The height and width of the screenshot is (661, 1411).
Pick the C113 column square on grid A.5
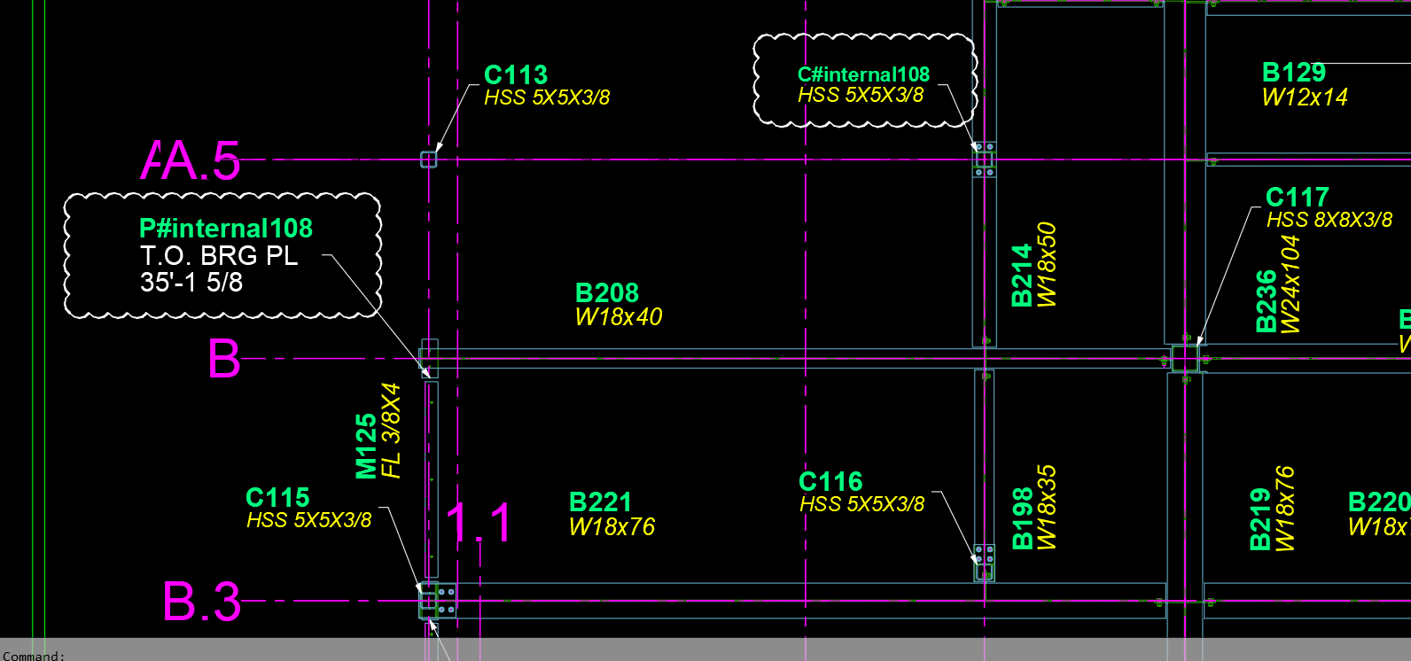pos(429,159)
